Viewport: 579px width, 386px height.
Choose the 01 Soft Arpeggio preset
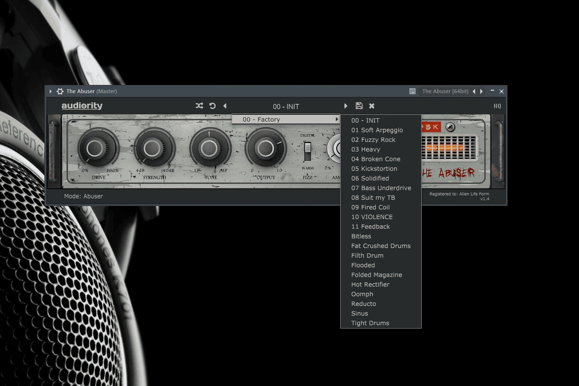pos(381,130)
